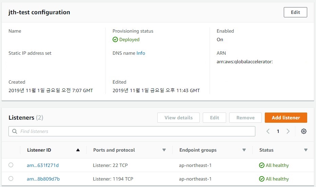Click the Deployed status checkmark icon
This screenshot has height=187, width=316.
(x=115, y=39)
